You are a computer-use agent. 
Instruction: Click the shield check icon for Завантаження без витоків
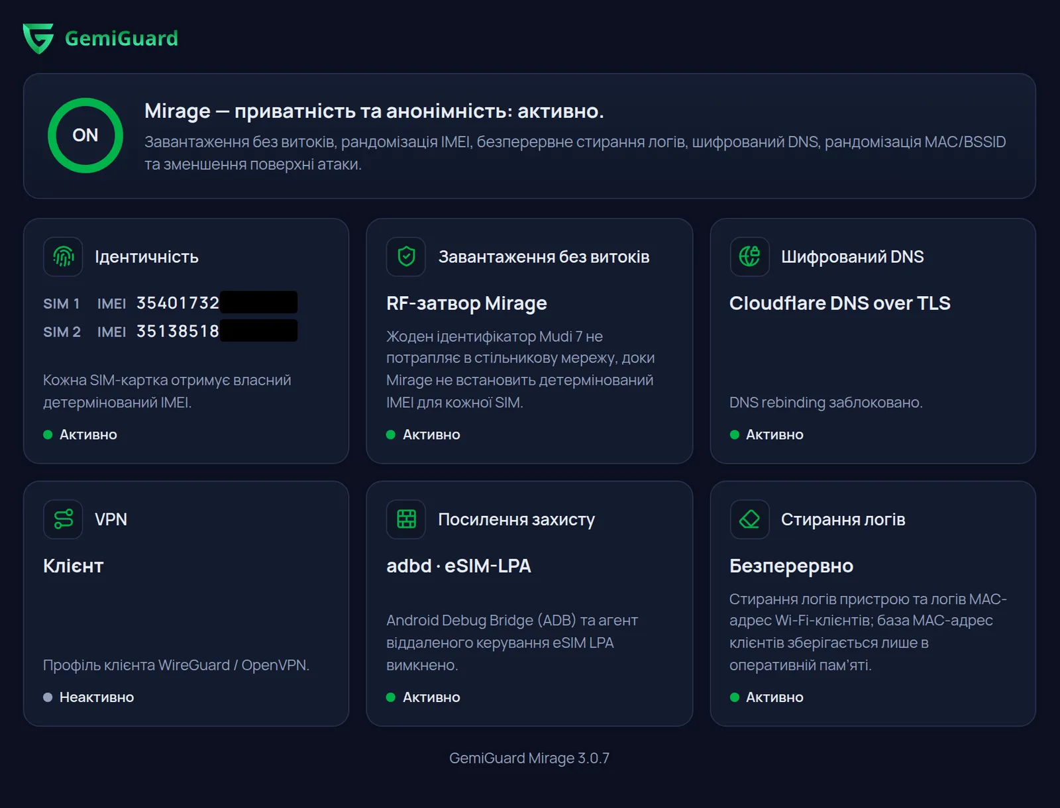coord(406,256)
